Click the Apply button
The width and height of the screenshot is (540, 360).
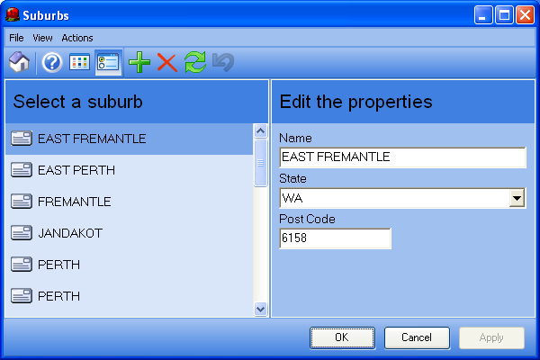491,337
